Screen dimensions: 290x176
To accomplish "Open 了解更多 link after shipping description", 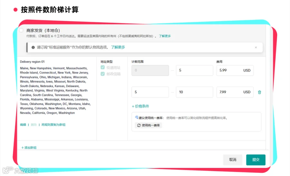I will coord(165,36).
